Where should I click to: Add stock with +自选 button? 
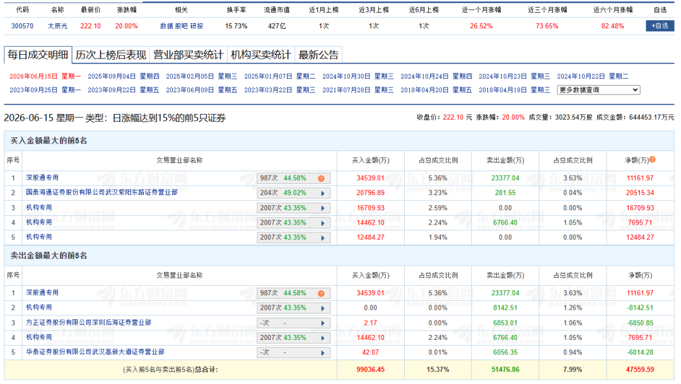click(660, 26)
